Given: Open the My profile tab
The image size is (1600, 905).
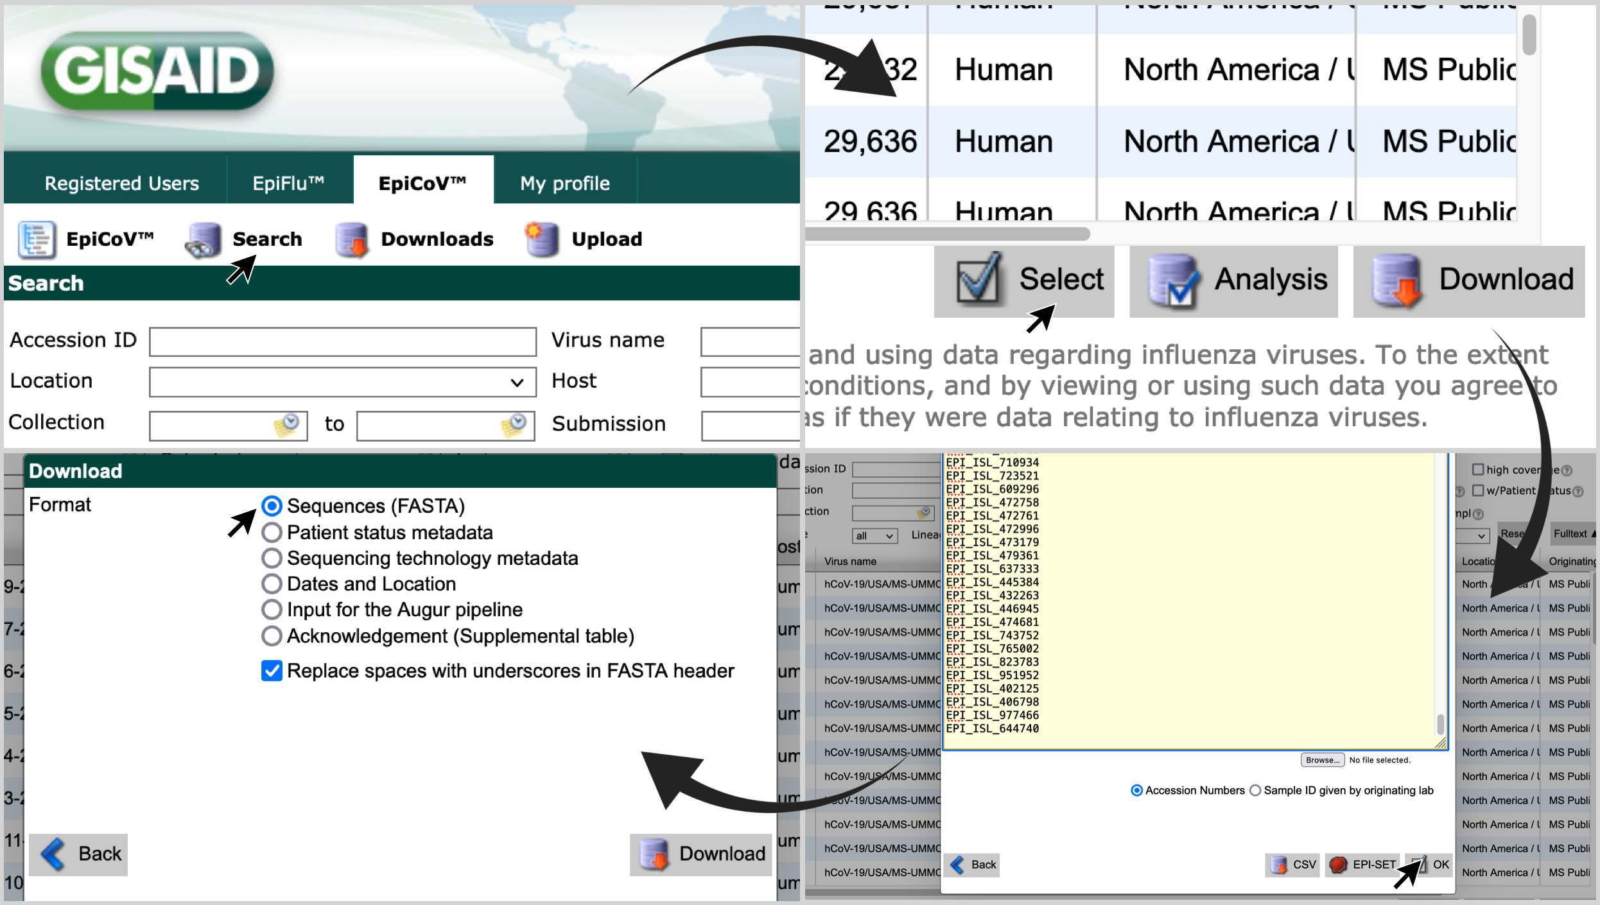Looking at the screenshot, I should (x=565, y=184).
